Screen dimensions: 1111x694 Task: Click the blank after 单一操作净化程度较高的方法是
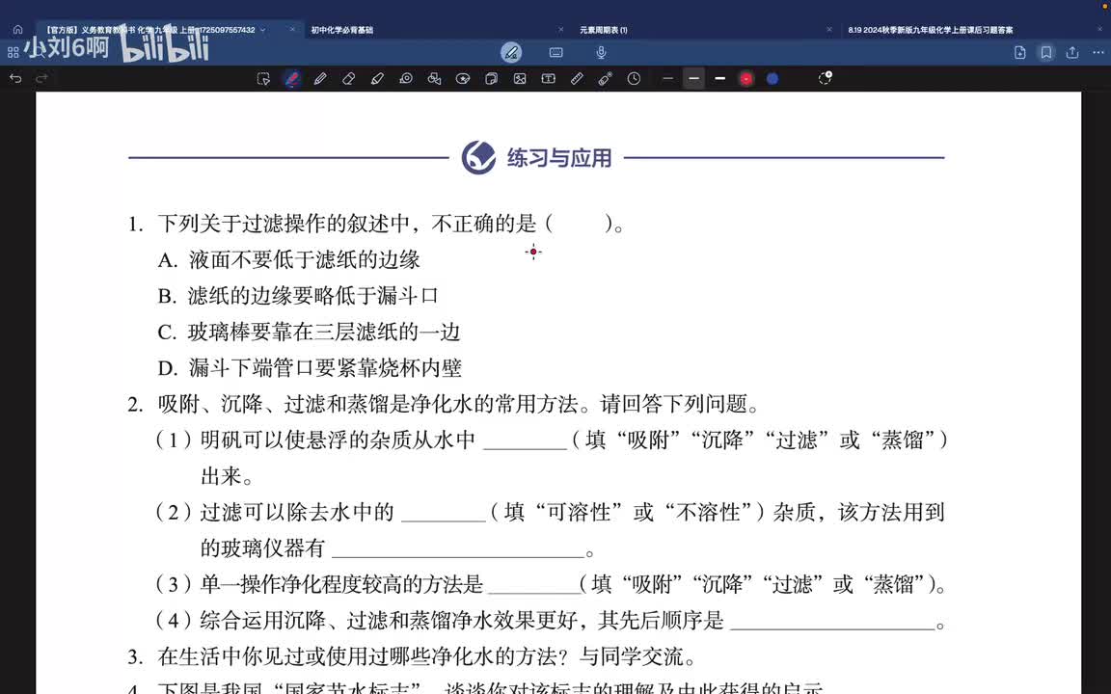tap(534, 585)
